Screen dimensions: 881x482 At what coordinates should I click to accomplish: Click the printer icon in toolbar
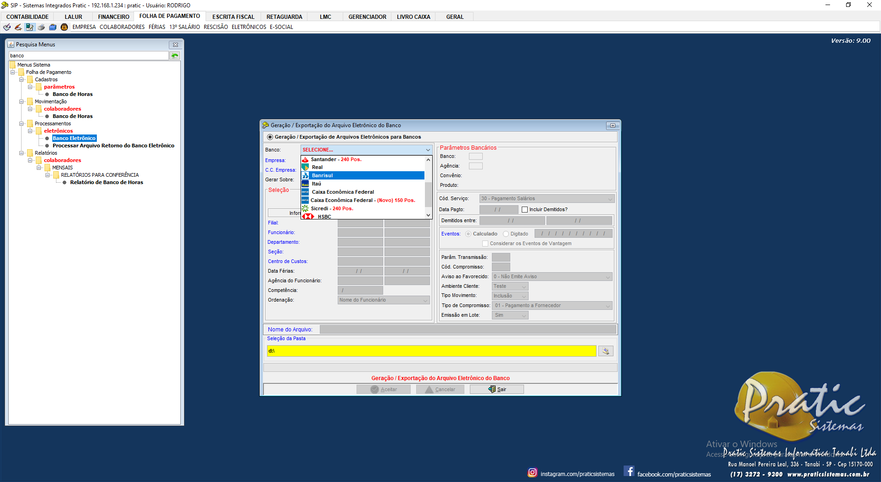pos(41,27)
